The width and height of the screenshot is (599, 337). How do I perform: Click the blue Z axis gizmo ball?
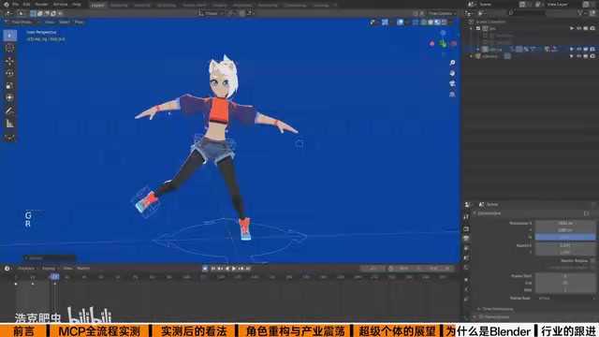pyautogui.click(x=443, y=34)
